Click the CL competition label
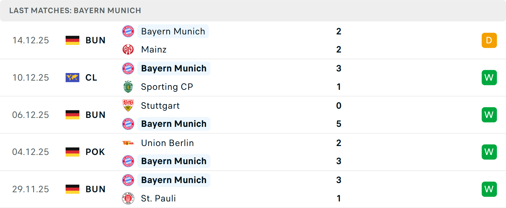This screenshot has width=506, height=208. click(91, 77)
